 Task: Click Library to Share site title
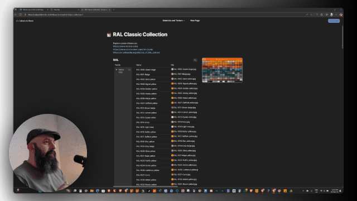click(26, 21)
